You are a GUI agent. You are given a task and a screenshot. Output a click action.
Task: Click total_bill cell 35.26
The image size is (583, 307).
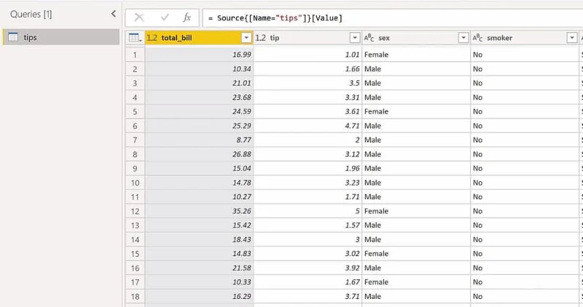(199, 211)
